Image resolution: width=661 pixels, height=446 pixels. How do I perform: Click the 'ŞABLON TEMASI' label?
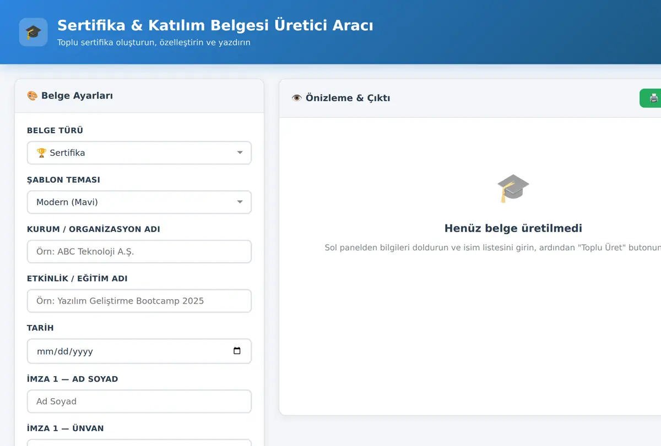[x=63, y=180]
